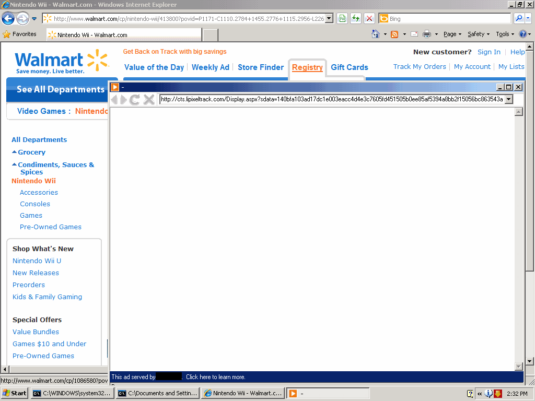Click the Video Games breadcrumb link
The image size is (535, 401).
coord(41,111)
